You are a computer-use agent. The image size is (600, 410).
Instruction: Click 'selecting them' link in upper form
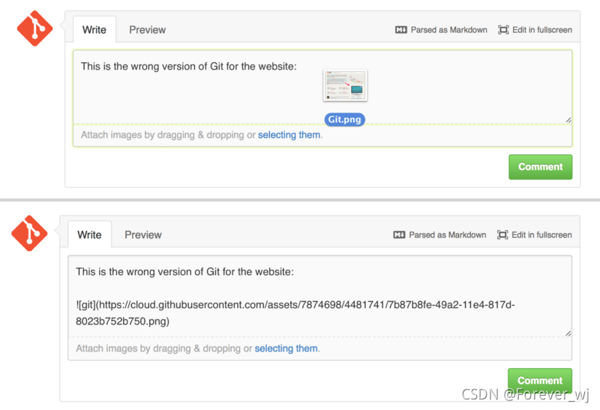point(289,135)
